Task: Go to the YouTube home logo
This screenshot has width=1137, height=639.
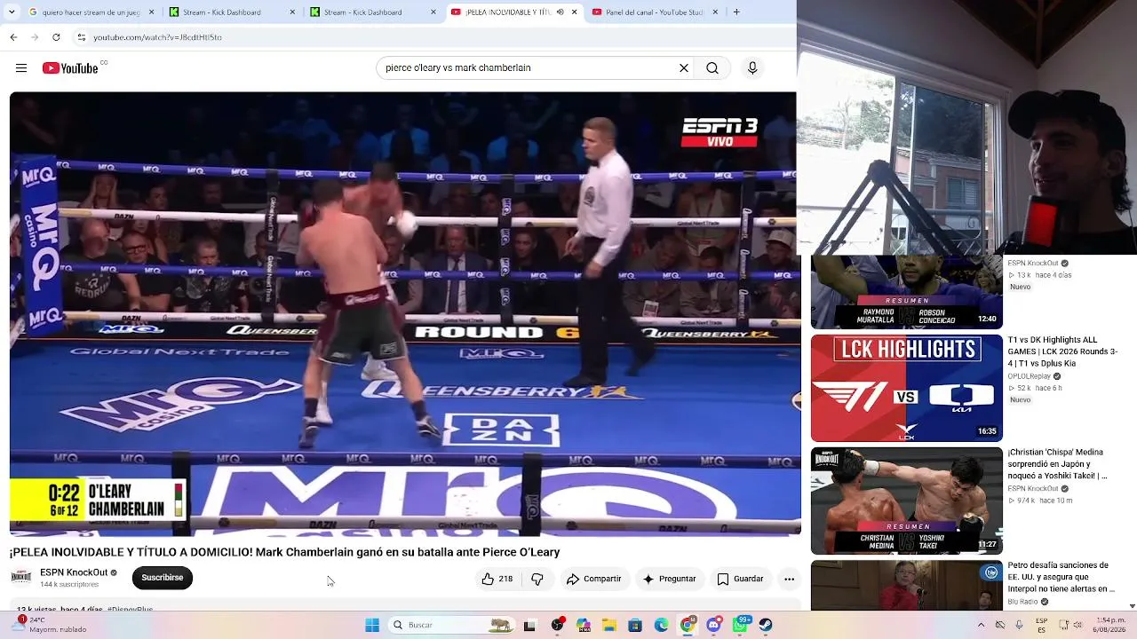Action: tap(70, 68)
